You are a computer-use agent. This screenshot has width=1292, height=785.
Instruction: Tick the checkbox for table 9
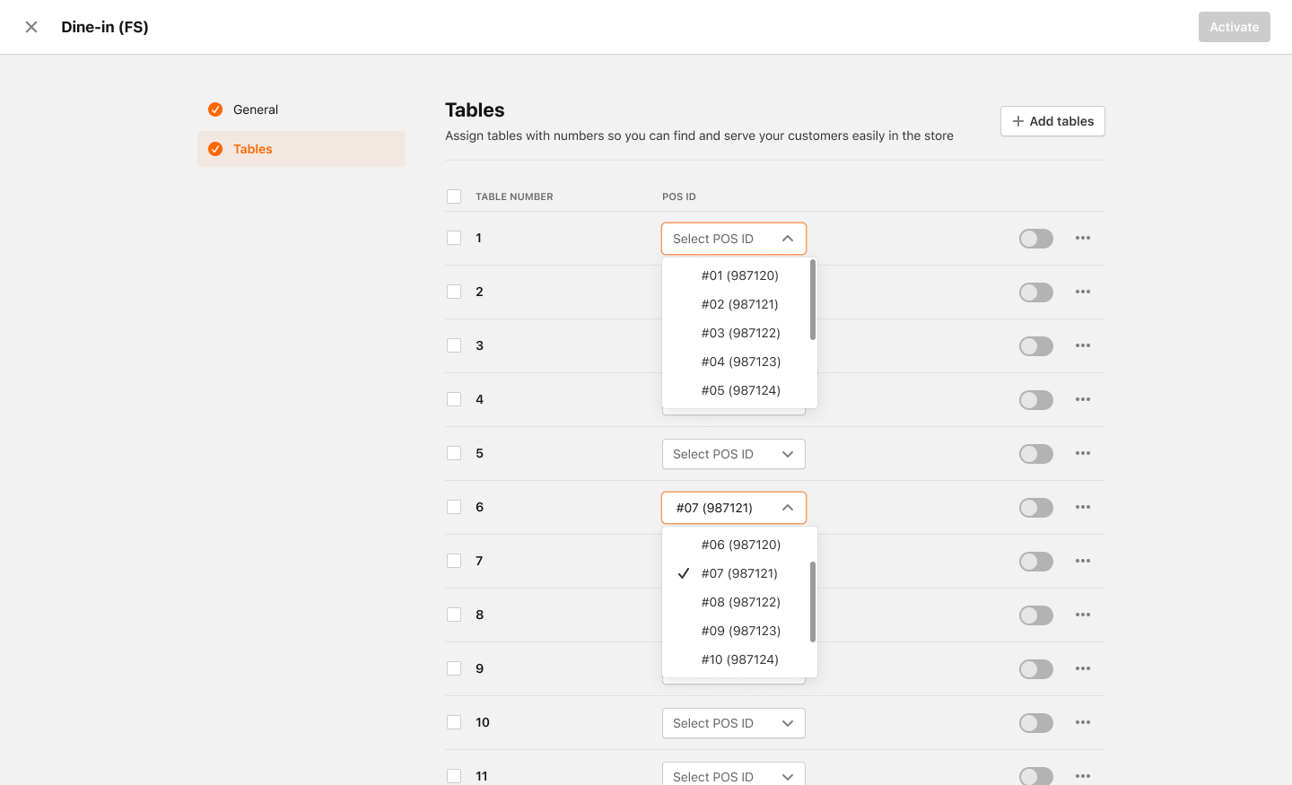[454, 668]
